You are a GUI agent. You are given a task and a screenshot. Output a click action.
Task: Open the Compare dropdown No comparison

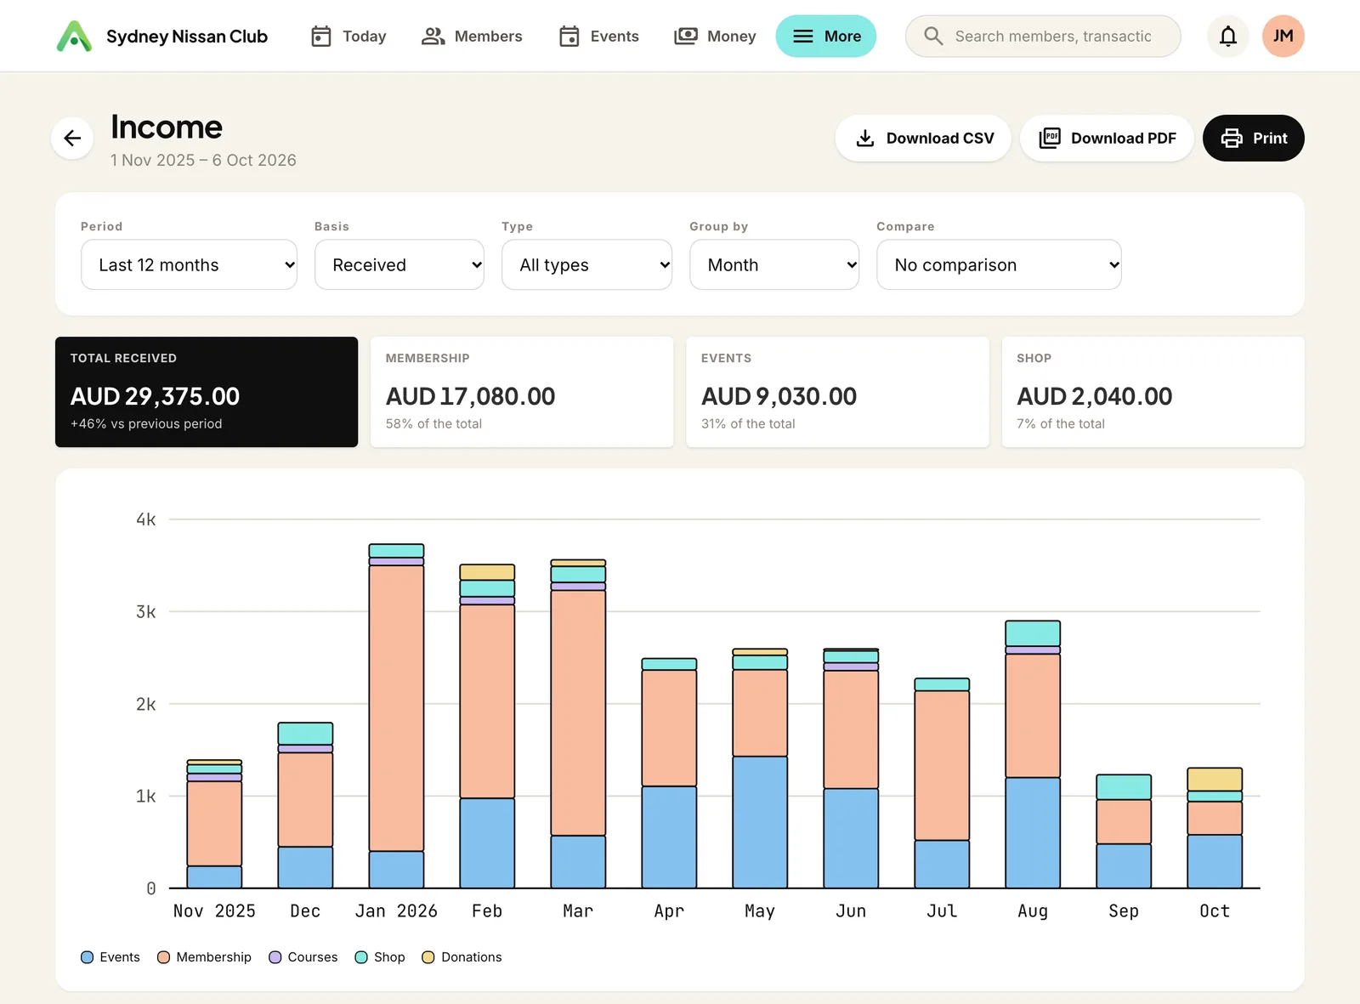[x=999, y=264]
